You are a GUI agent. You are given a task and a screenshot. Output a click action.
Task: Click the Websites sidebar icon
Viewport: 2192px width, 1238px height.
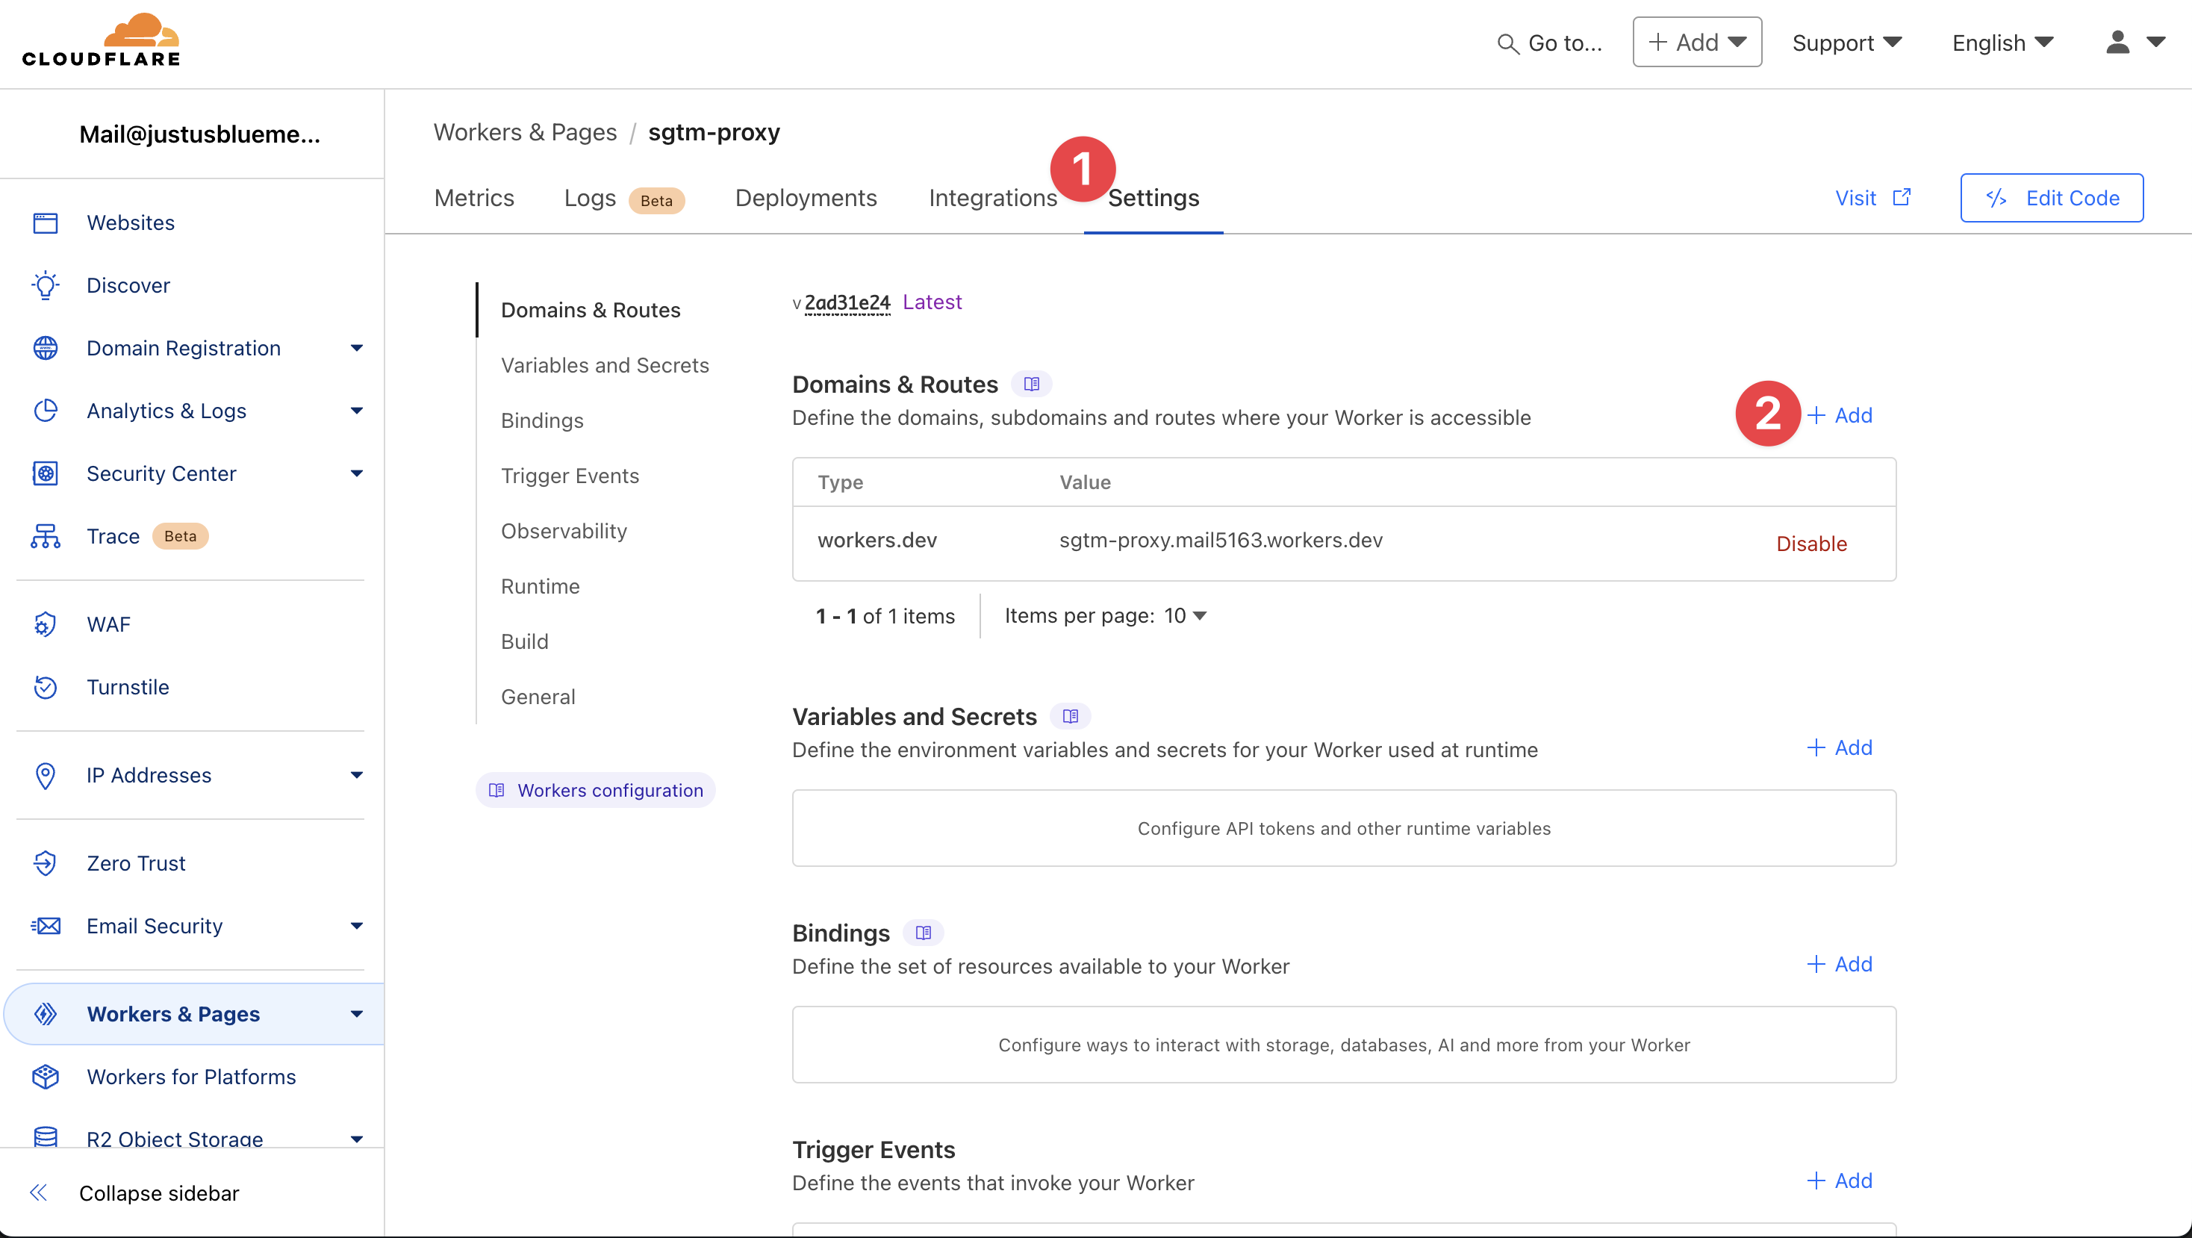point(45,223)
